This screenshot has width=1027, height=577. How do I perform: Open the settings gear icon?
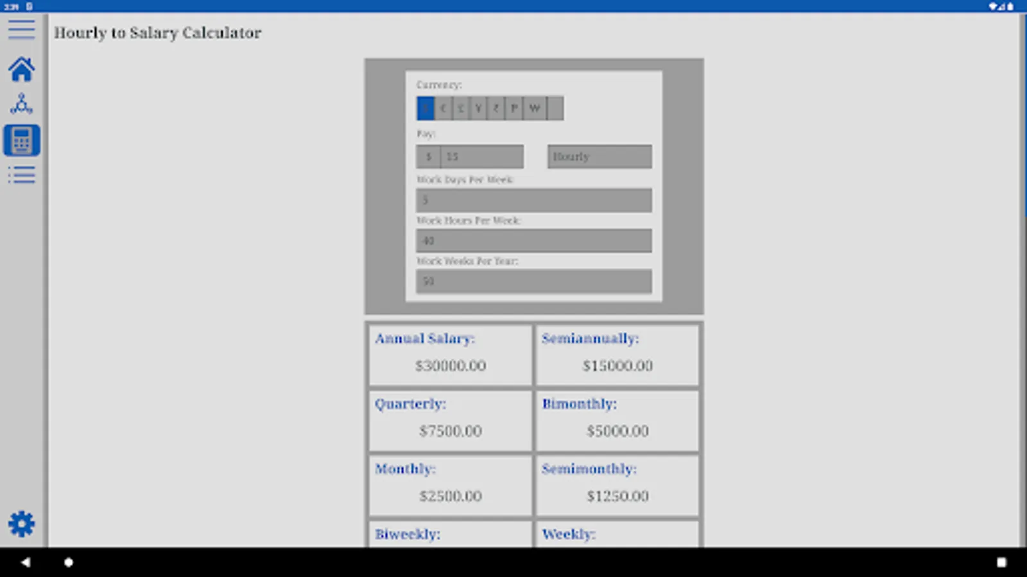click(22, 523)
